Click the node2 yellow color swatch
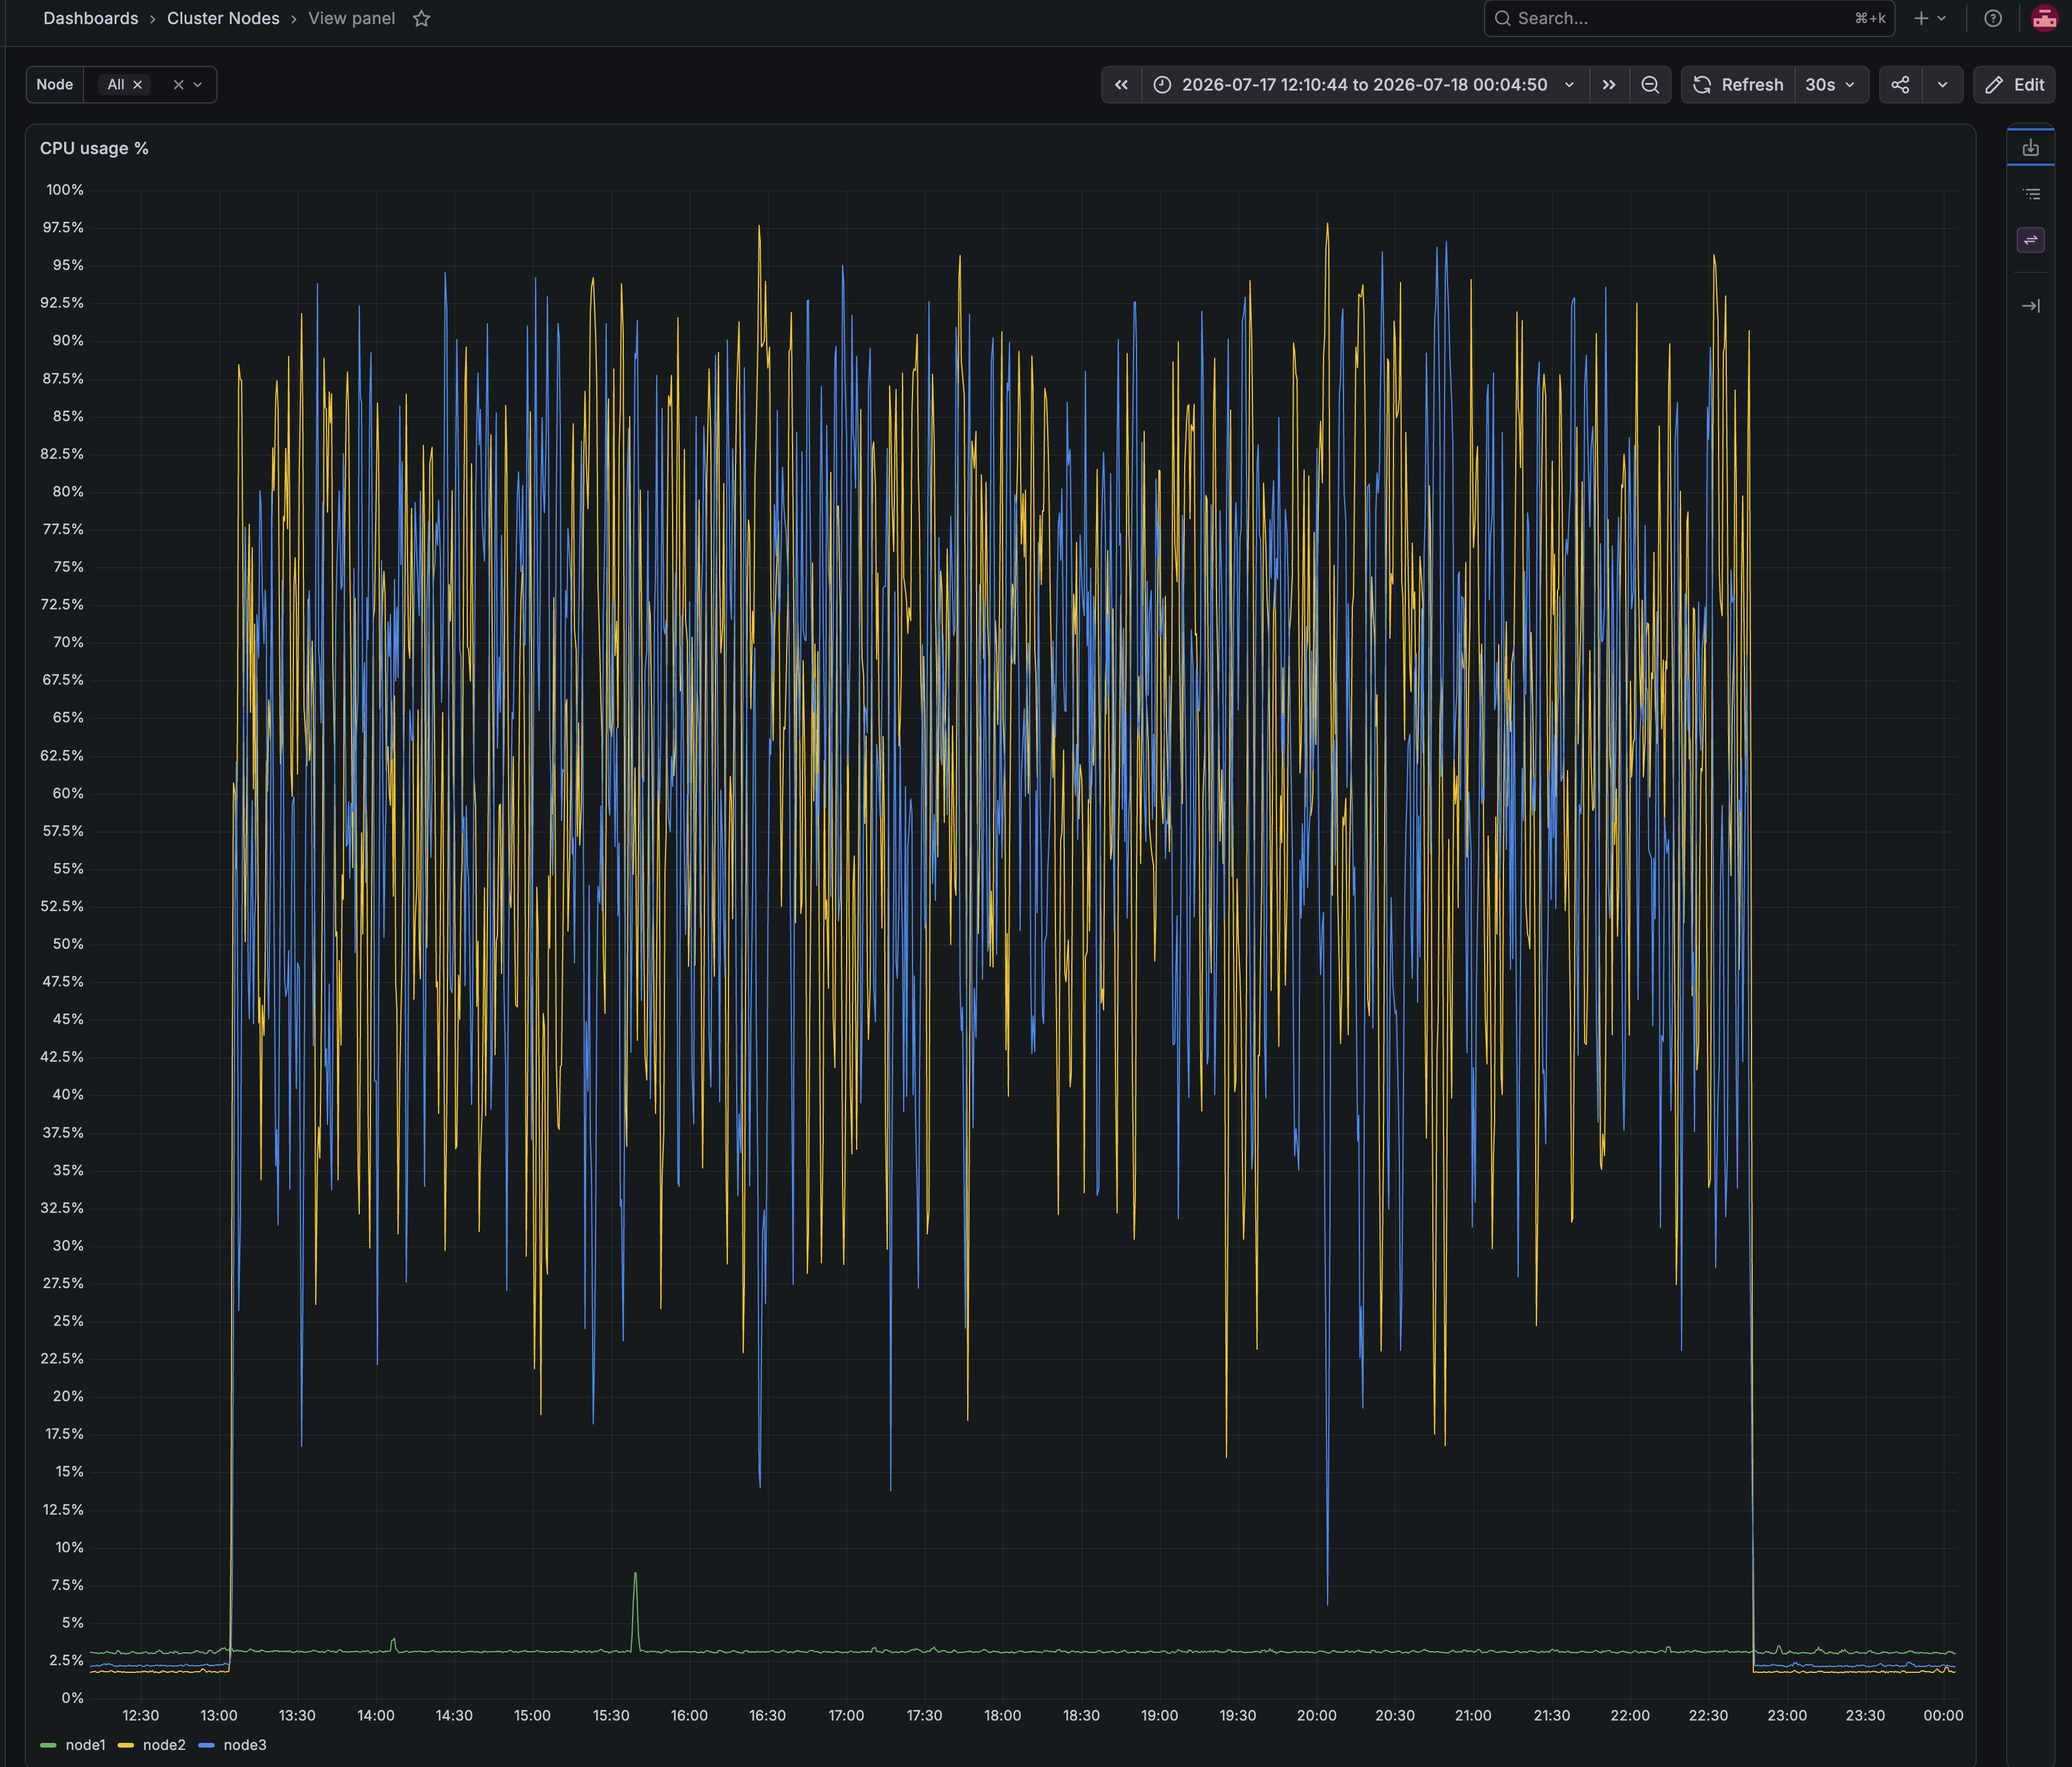Image resolution: width=2072 pixels, height=1767 pixels. coord(126,1745)
